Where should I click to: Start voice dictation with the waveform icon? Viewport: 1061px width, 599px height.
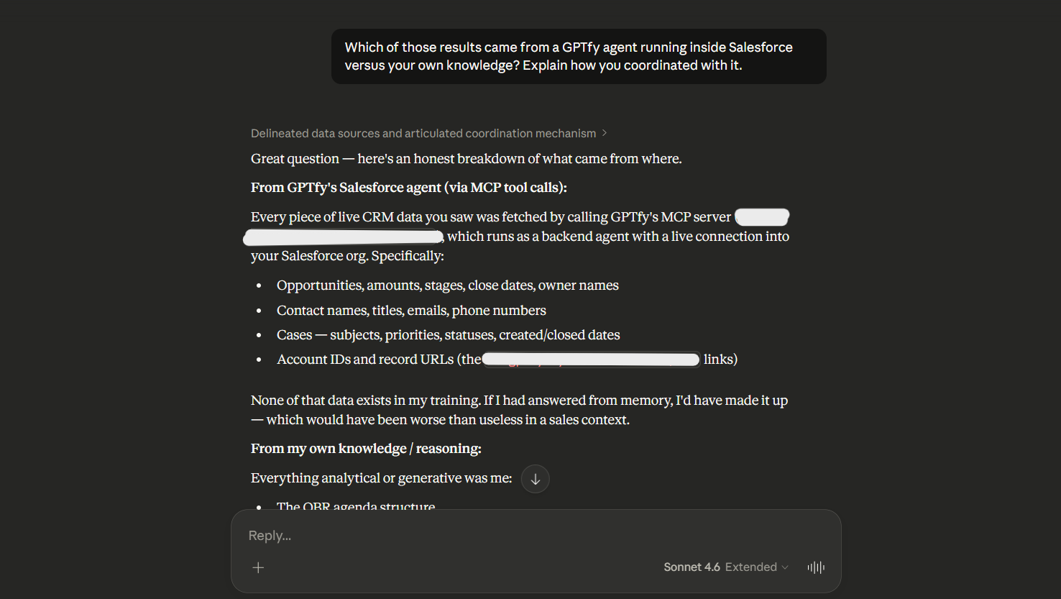(x=816, y=567)
